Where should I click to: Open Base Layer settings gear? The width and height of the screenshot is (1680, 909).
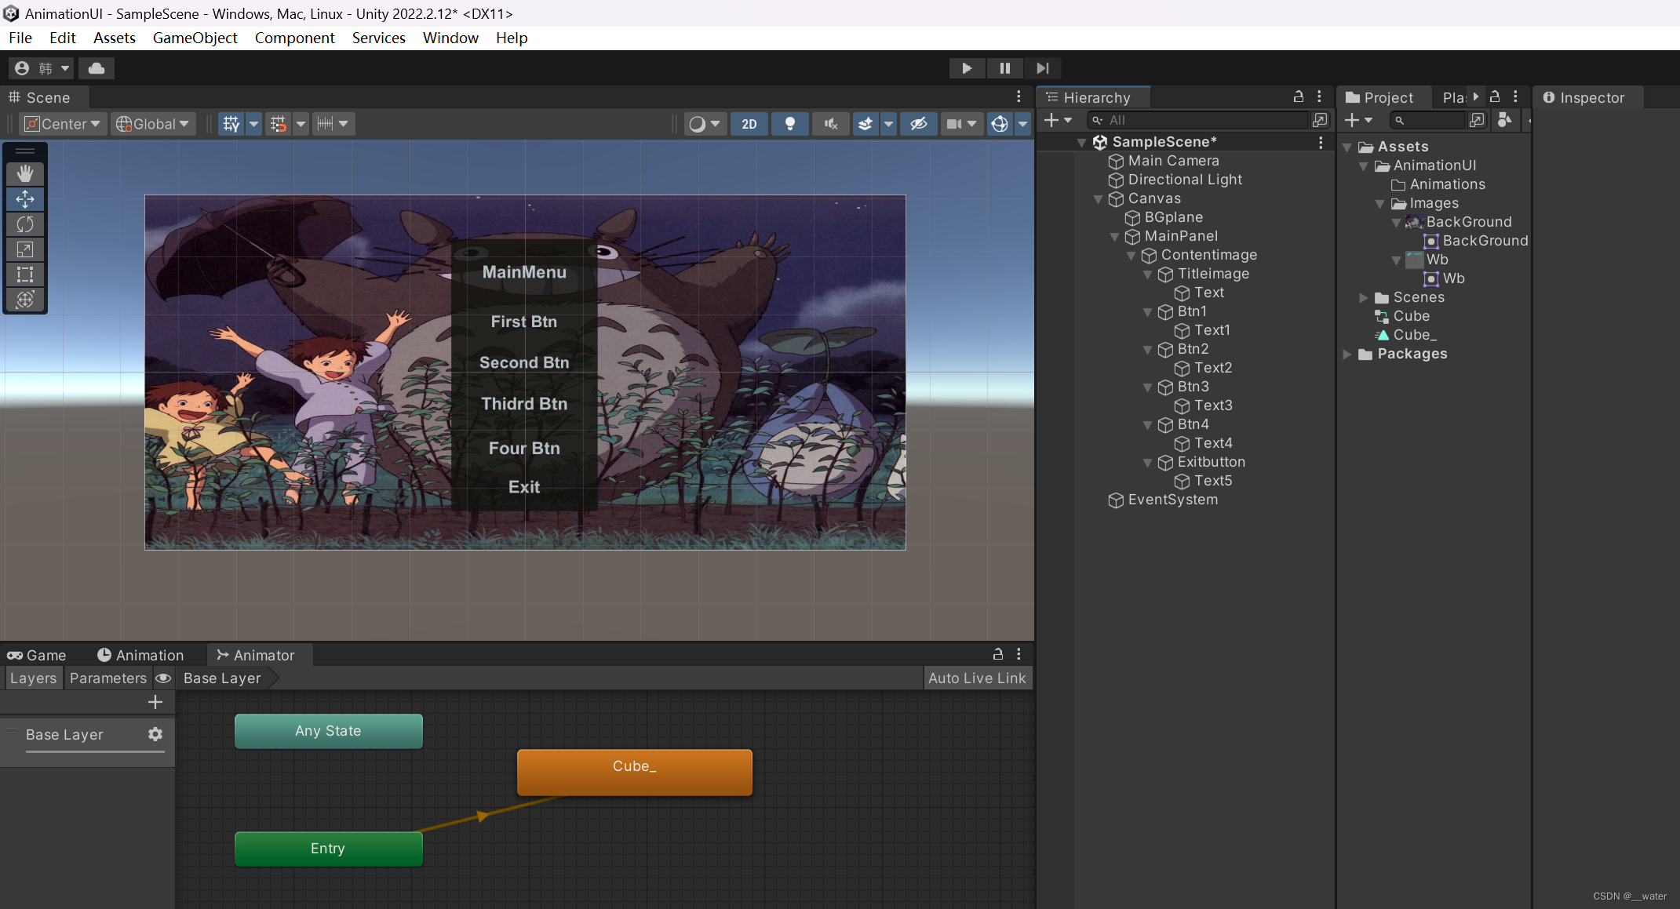155,734
